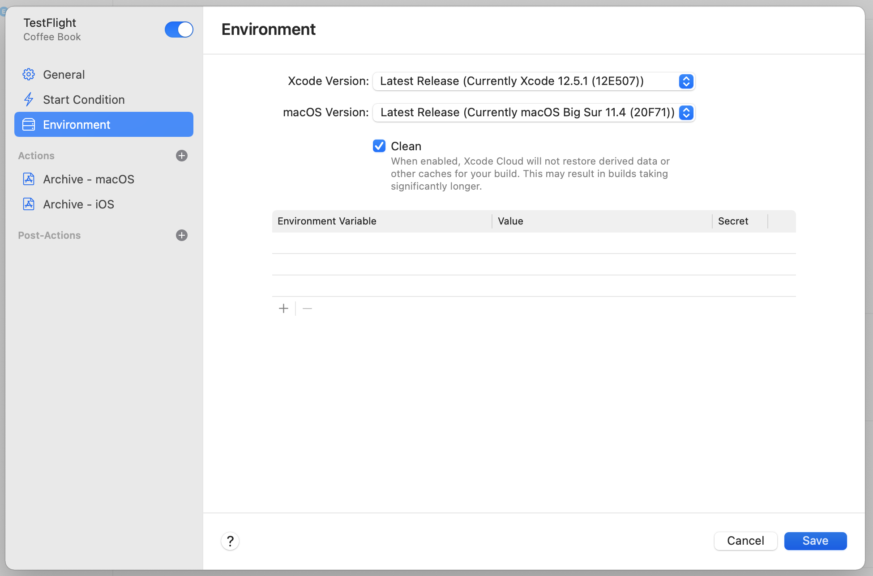The width and height of the screenshot is (873, 576).
Task: Click the Archive - macOS document icon
Action: (x=29, y=179)
